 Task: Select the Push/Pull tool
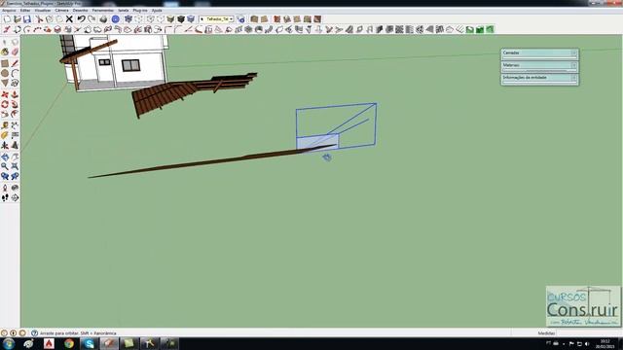tap(15, 94)
